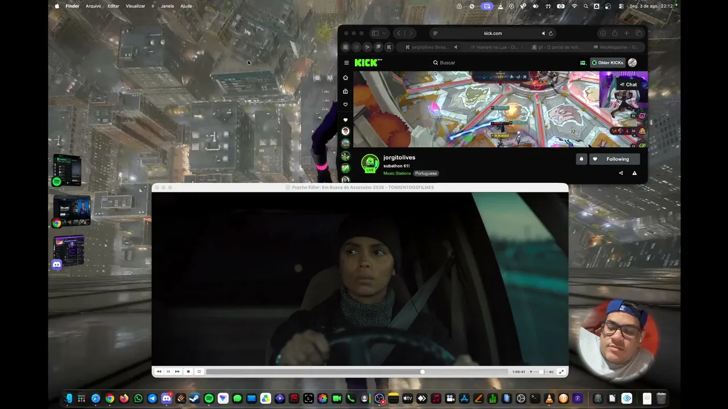Open Google Chrome in the Dock
This screenshot has width=728, height=409.
coord(110,399)
